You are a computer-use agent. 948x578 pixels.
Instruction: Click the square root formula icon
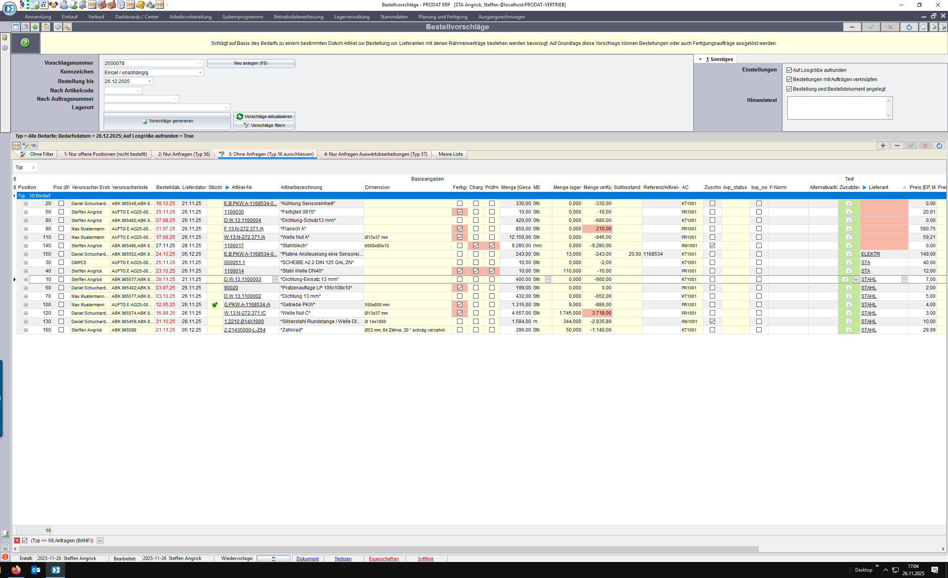pos(44,5)
